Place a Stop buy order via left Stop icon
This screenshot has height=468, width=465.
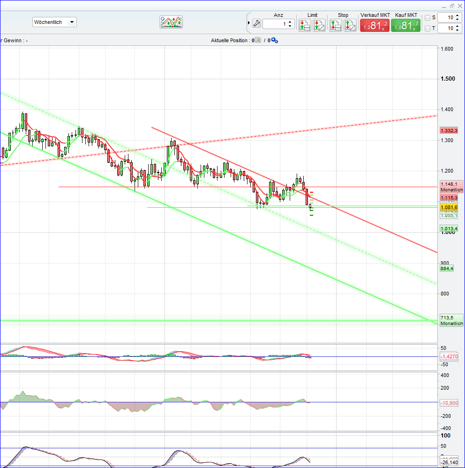336,25
